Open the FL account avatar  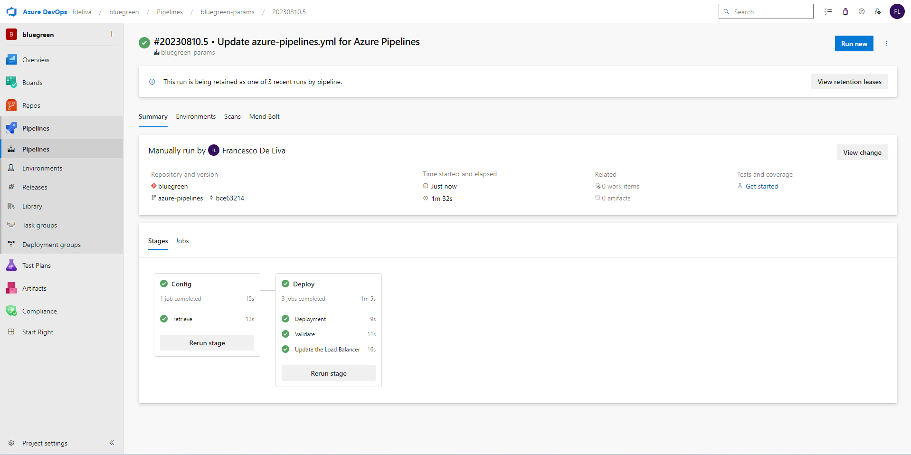click(897, 11)
